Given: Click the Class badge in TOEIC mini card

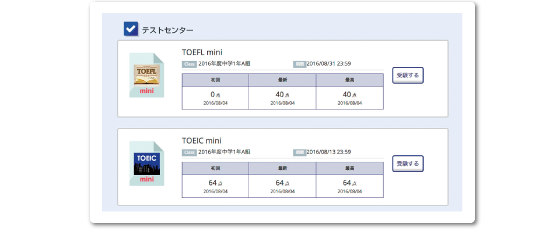Looking at the screenshot, I should [189, 152].
